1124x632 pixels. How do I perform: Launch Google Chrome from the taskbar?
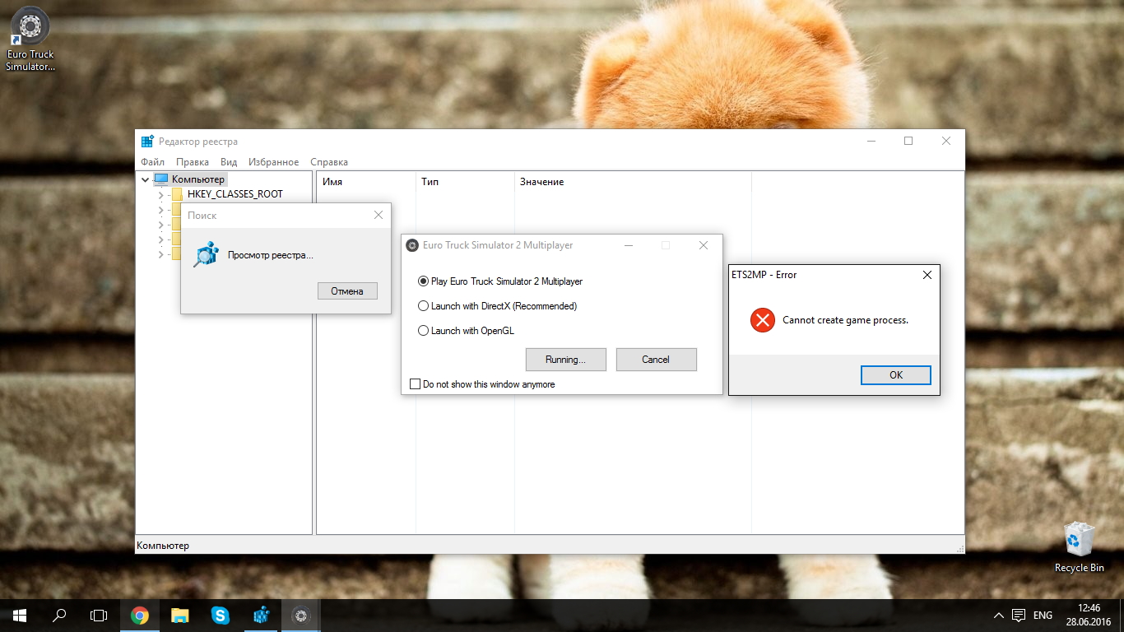pyautogui.click(x=140, y=615)
